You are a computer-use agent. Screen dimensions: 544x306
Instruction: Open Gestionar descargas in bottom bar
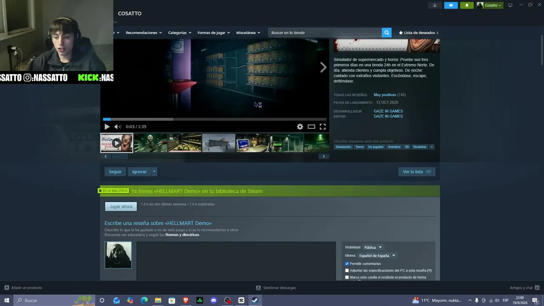click(x=276, y=288)
